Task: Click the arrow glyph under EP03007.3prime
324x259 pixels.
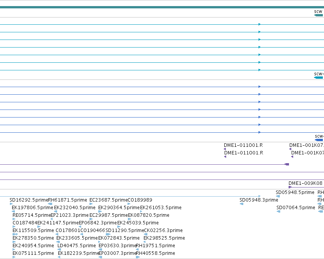Action: pyautogui.click(x=101, y=257)
